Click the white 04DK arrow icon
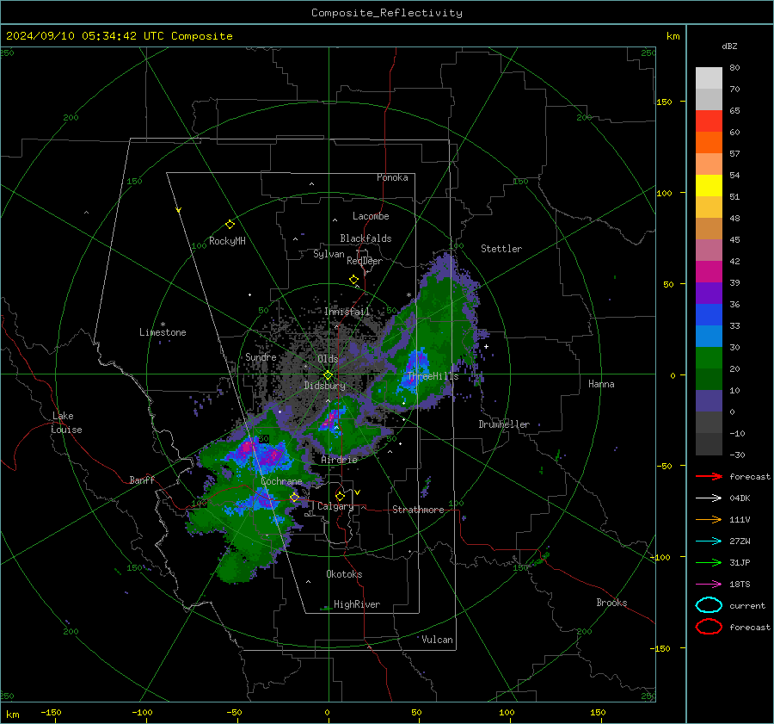Screen dimensions: 774x724 (709, 498)
